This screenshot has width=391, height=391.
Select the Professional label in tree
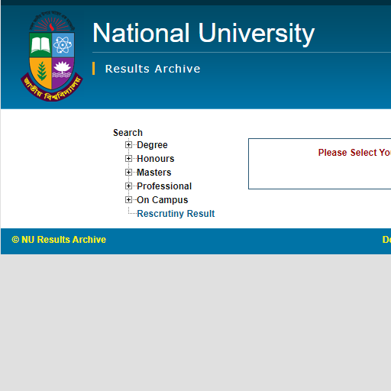pyautogui.click(x=164, y=186)
